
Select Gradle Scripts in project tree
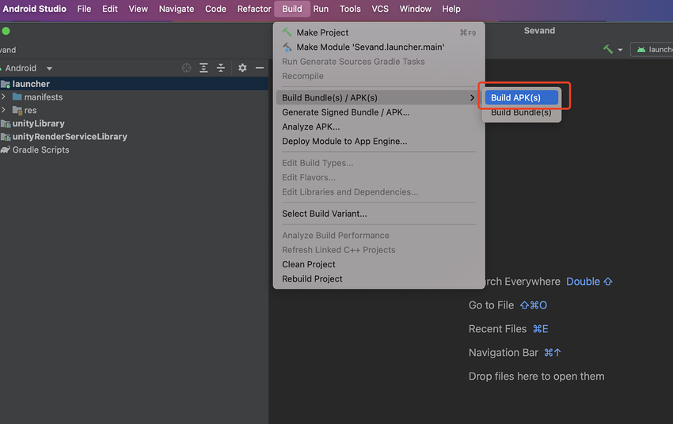pyautogui.click(x=40, y=150)
